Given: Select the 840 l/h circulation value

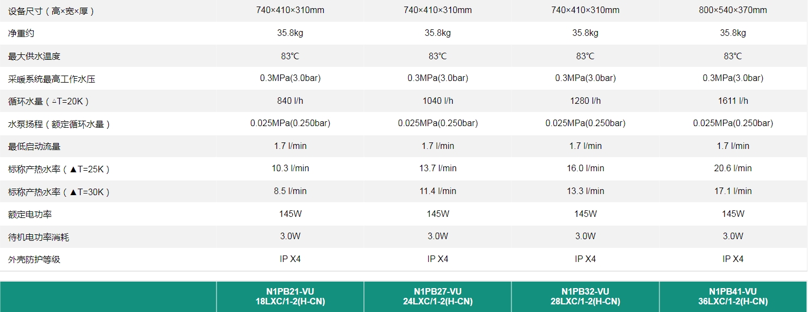Looking at the screenshot, I should click(290, 101).
